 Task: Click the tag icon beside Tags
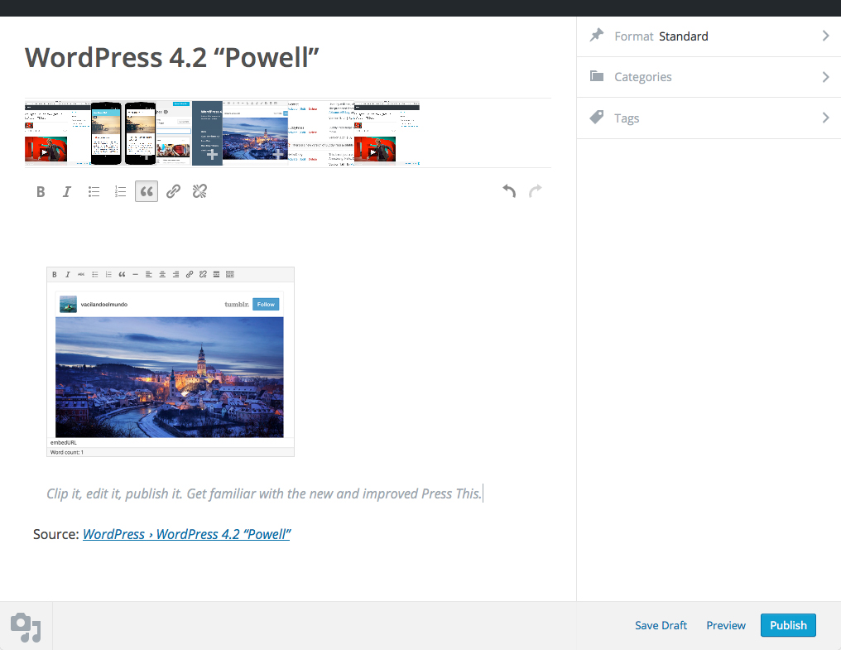597,117
